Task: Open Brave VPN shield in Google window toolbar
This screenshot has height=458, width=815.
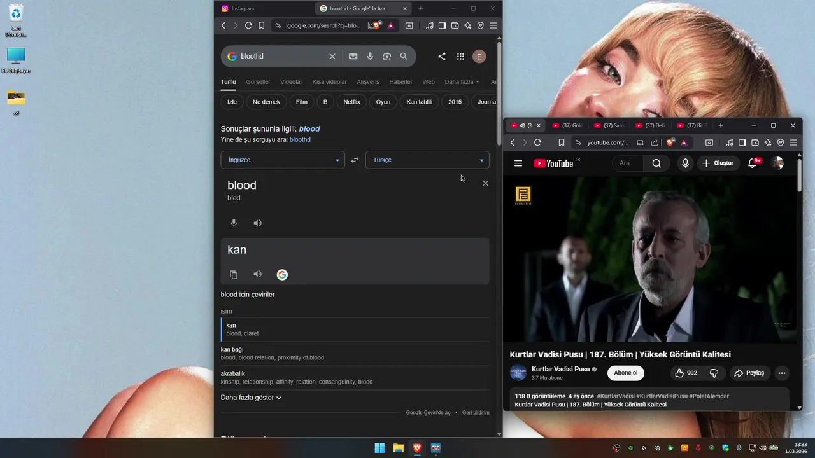Action: click(x=480, y=25)
